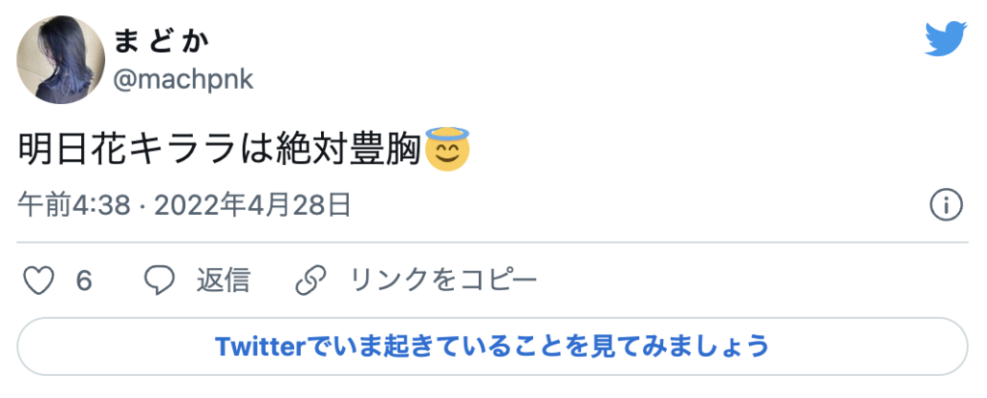Select the 返信 reply label
987x398 pixels.
pyautogui.click(x=224, y=280)
